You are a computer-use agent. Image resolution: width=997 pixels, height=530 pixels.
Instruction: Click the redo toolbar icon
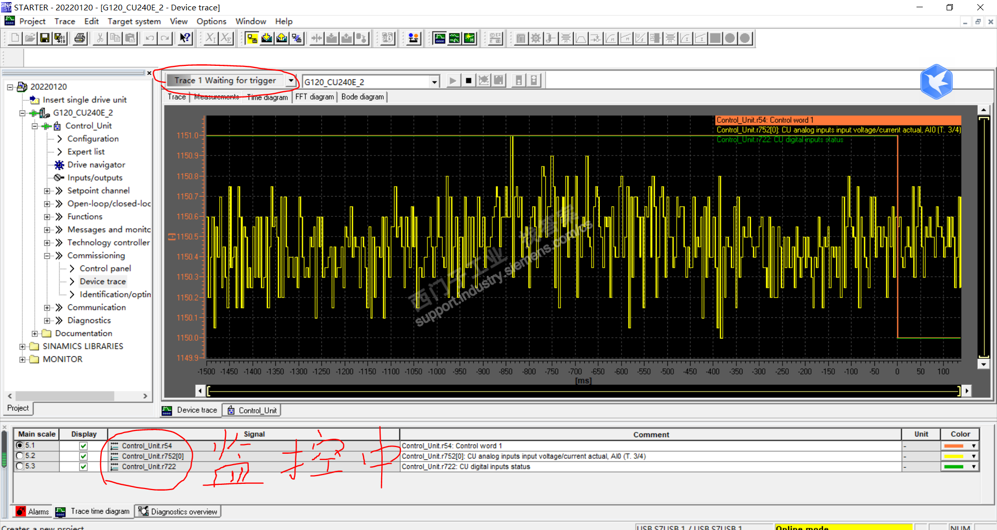(x=165, y=38)
